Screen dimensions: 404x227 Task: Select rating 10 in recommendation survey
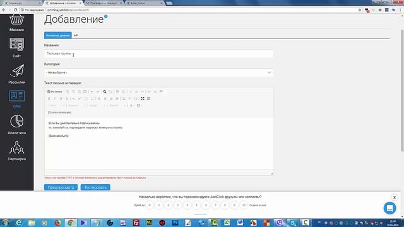click(244, 205)
